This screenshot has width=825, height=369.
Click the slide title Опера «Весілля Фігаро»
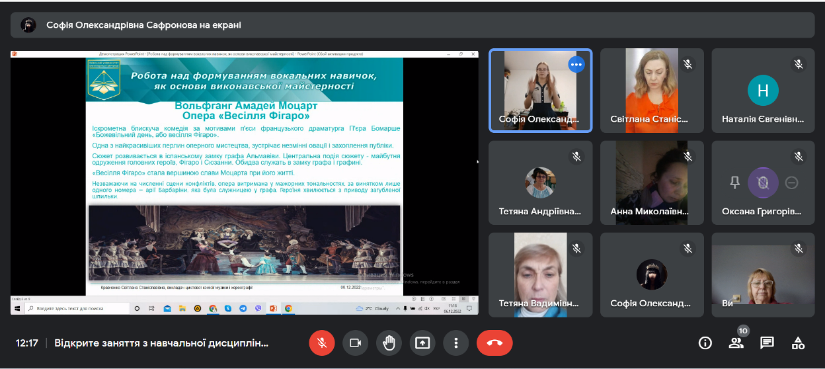(x=246, y=116)
